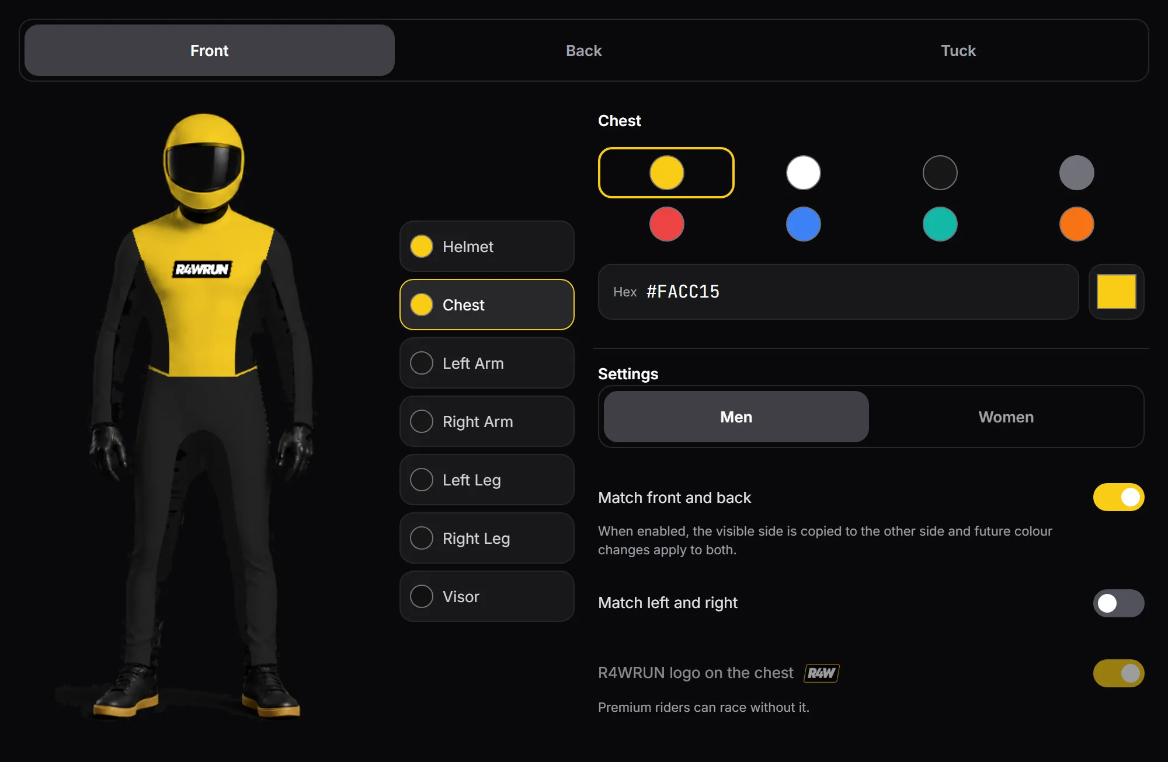Click the Visor empty color circle

coord(422,596)
